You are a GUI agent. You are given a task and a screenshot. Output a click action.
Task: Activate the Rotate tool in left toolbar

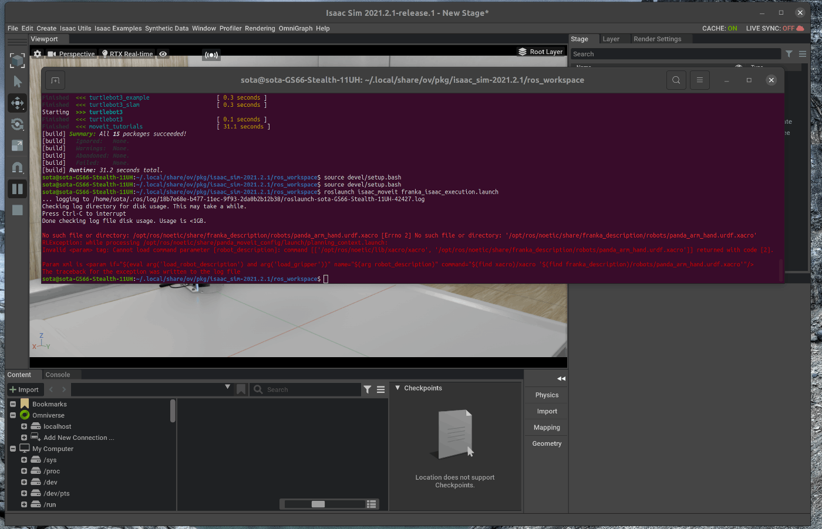click(18, 124)
